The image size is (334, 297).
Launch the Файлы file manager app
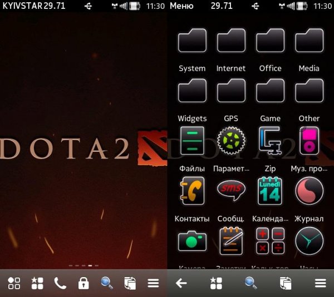point(192,141)
